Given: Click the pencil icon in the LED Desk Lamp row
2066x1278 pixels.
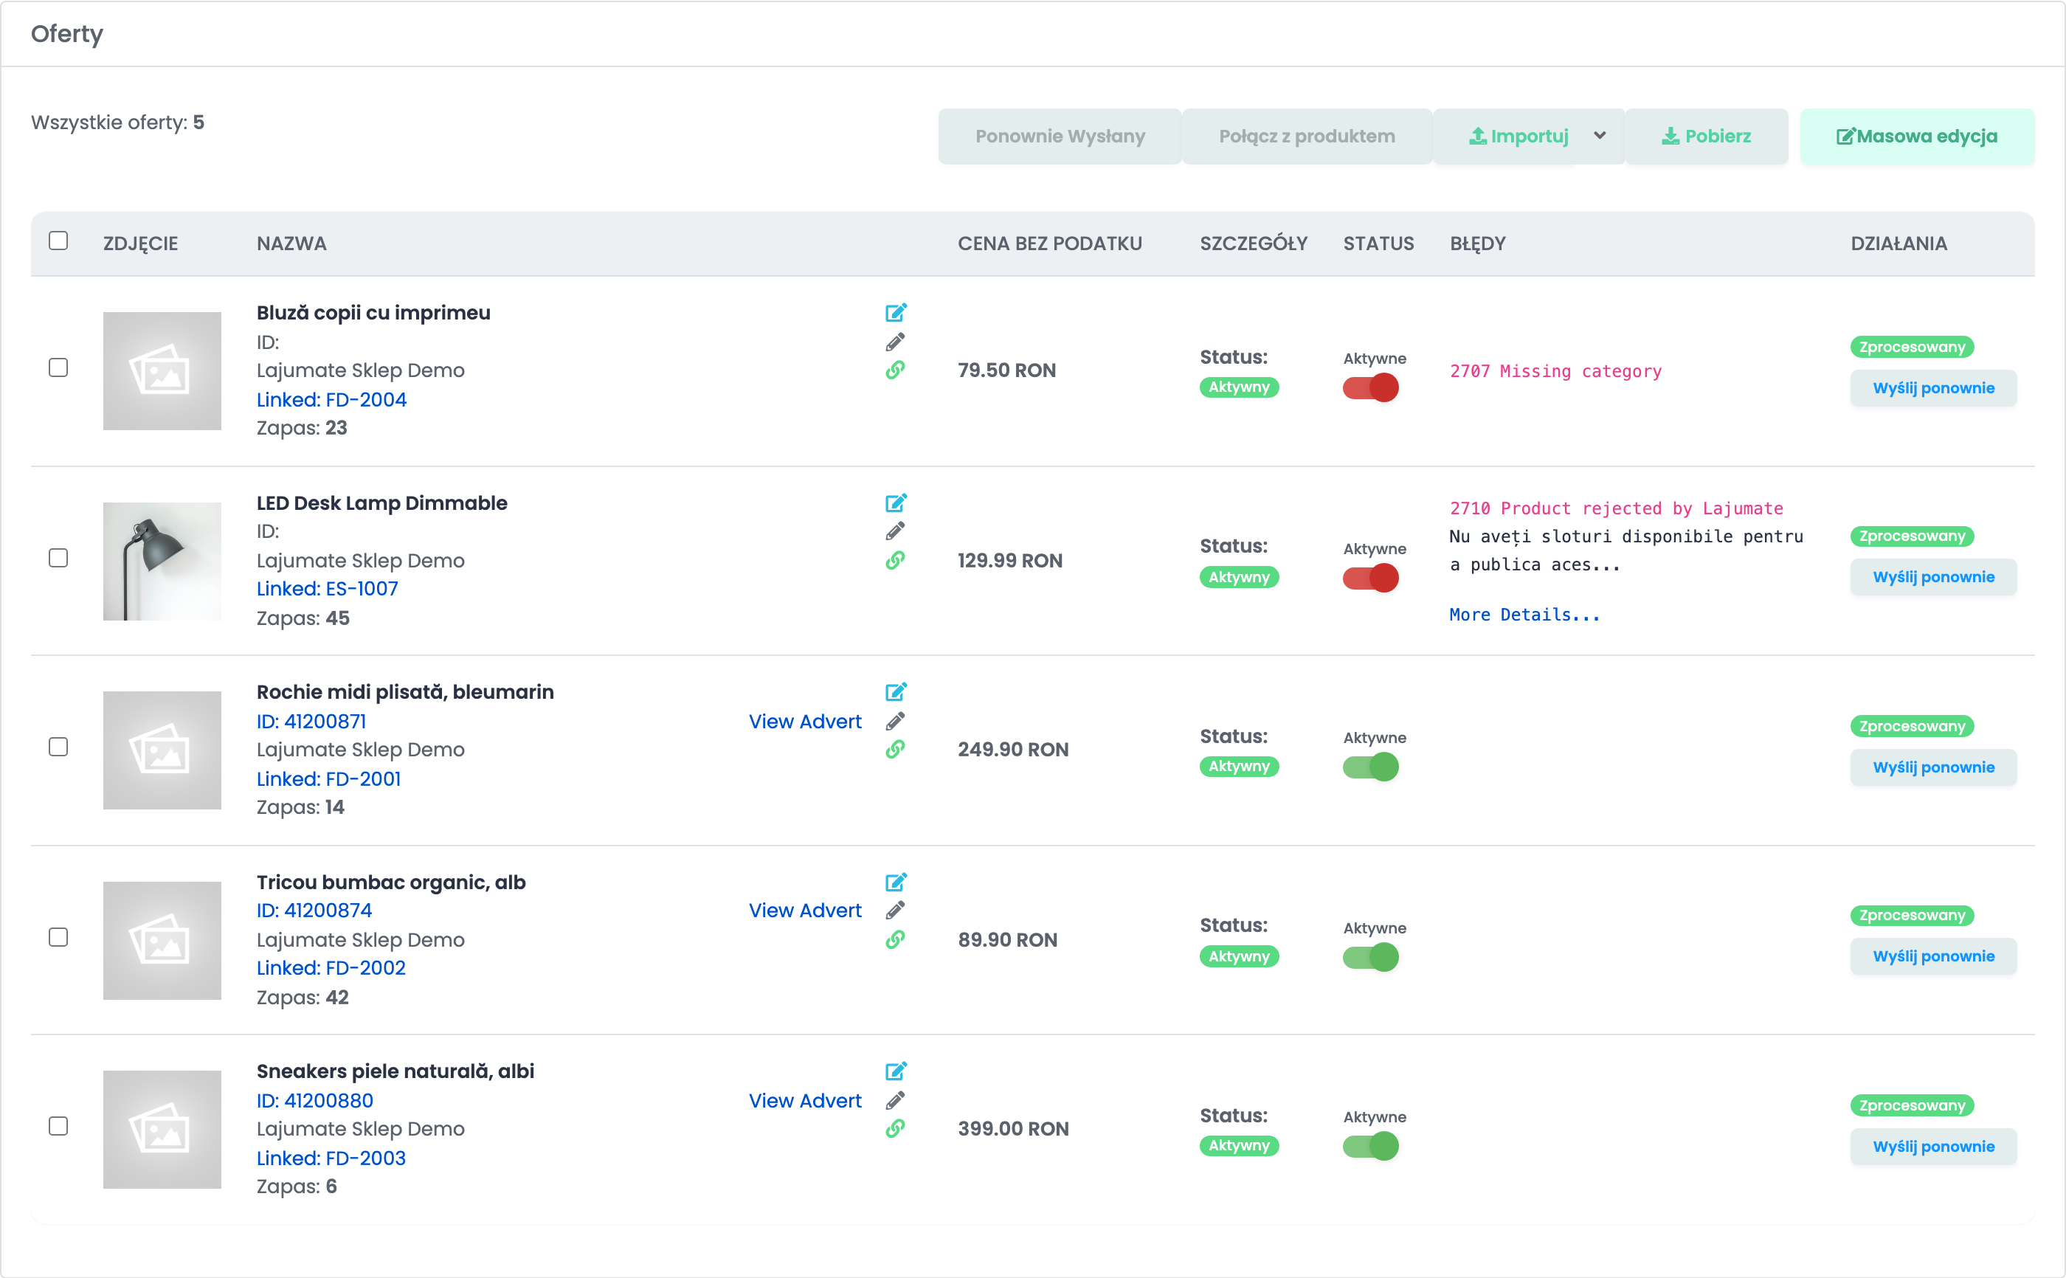Looking at the screenshot, I should click(x=895, y=531).
